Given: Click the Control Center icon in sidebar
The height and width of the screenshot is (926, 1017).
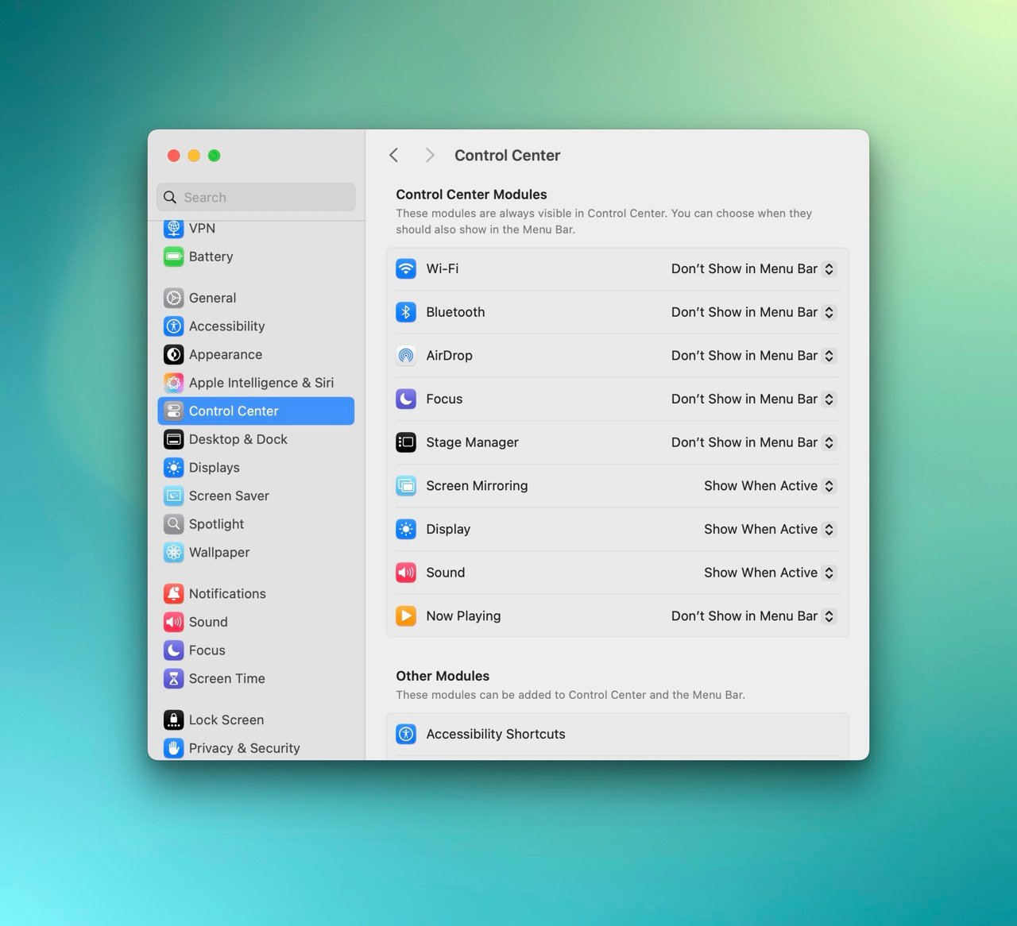Looking at the screenshot, I should coord(174,411).
